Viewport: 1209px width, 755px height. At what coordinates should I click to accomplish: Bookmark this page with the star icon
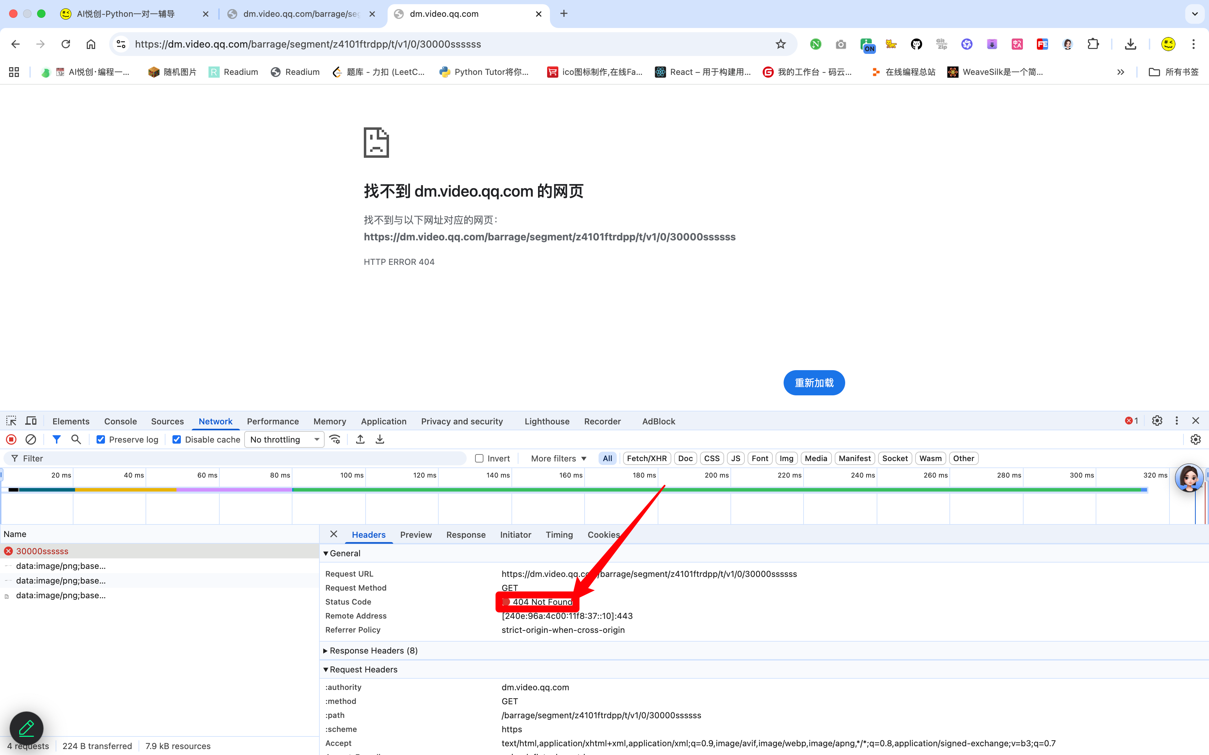tap(781, 44)
